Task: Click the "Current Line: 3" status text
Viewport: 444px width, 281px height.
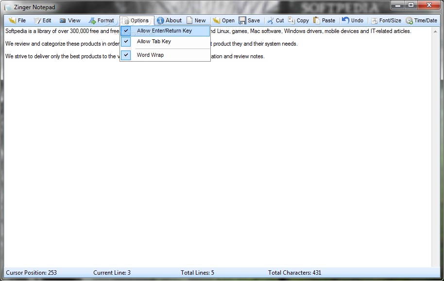Action: pos(112,273)
